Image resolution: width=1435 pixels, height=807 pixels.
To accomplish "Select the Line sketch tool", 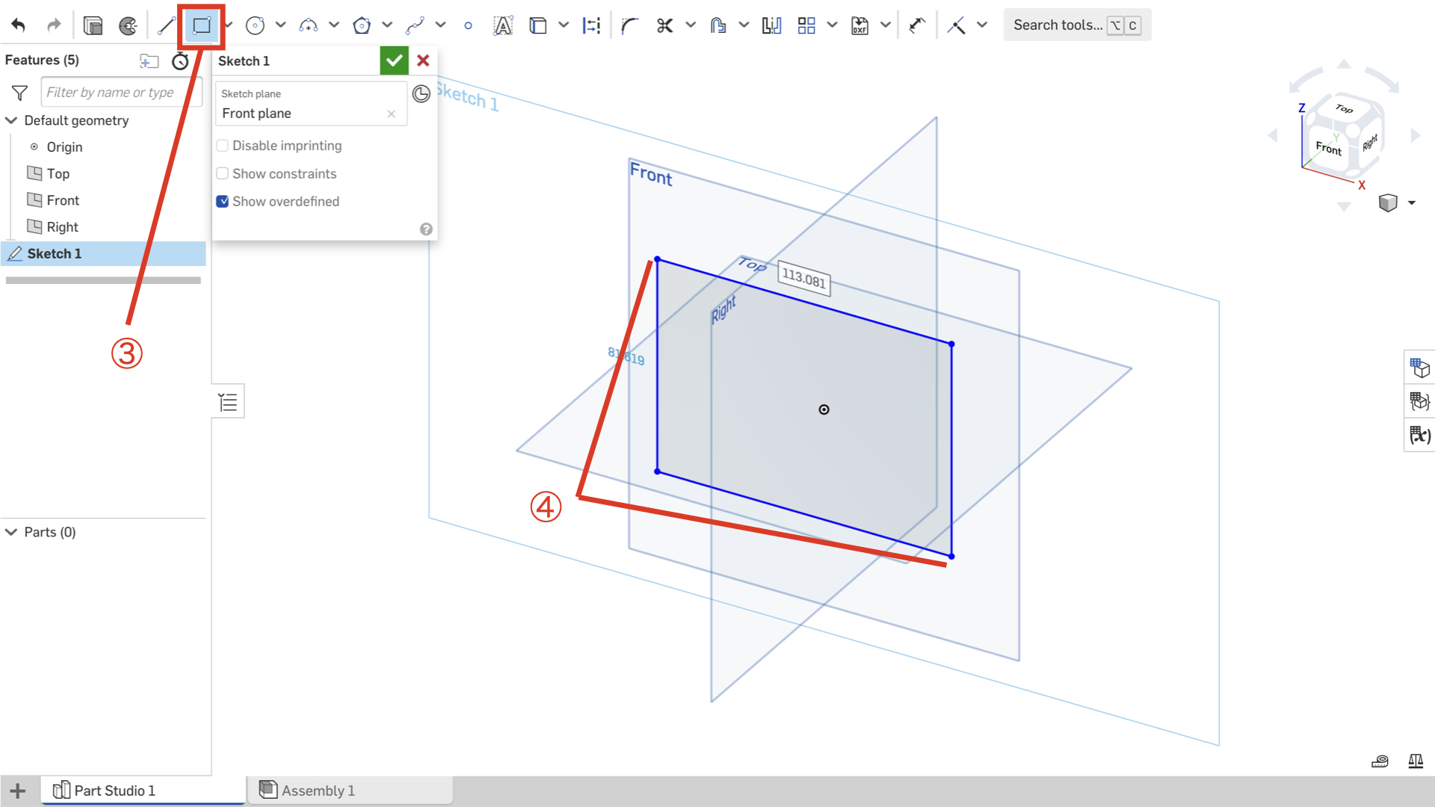I will 166,25.
